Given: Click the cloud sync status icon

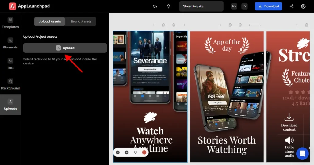Looking at the screenshot, I should coord(155,6).
